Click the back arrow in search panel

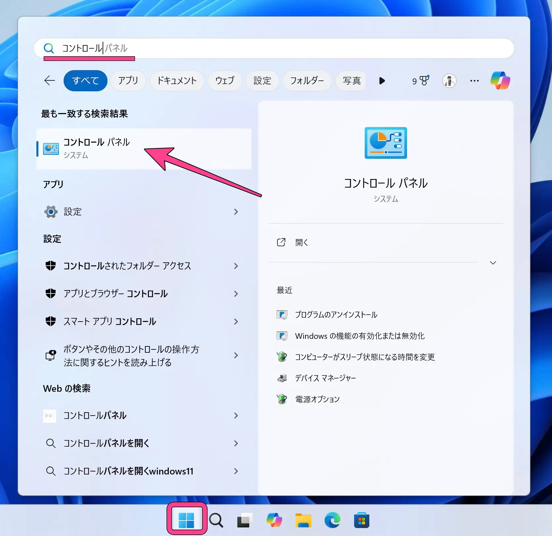[50, 80]
